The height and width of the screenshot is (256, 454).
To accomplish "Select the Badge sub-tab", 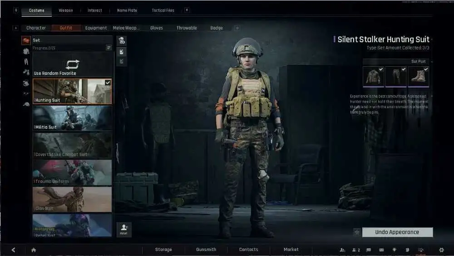I will pyautogui.click(x=217, y=28).
